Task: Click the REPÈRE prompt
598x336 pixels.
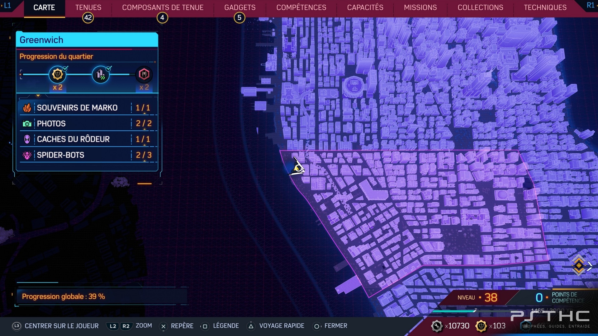Action: [x=182, y=326]
